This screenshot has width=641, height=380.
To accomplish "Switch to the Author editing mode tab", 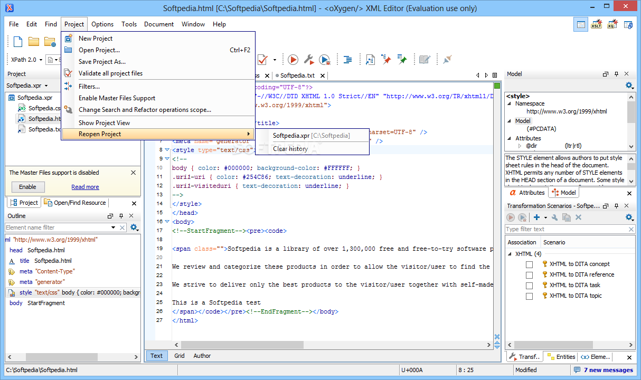I will click(x=202, y=356).
